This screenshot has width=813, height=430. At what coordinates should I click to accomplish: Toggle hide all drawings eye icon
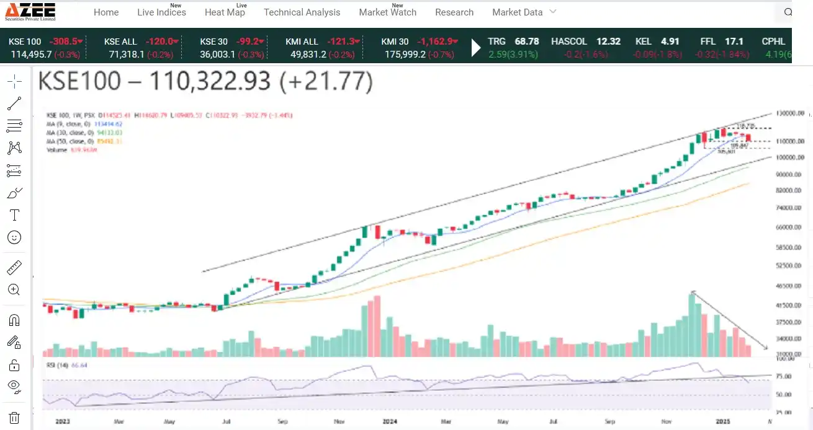tap(14, 387)
